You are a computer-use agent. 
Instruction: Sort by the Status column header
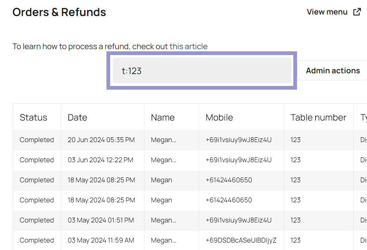[33, 118]
